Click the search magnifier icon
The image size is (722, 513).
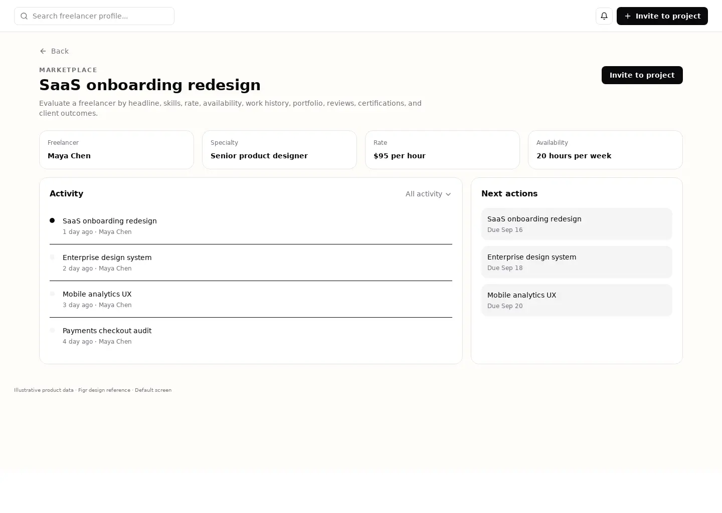click(24, 16)
